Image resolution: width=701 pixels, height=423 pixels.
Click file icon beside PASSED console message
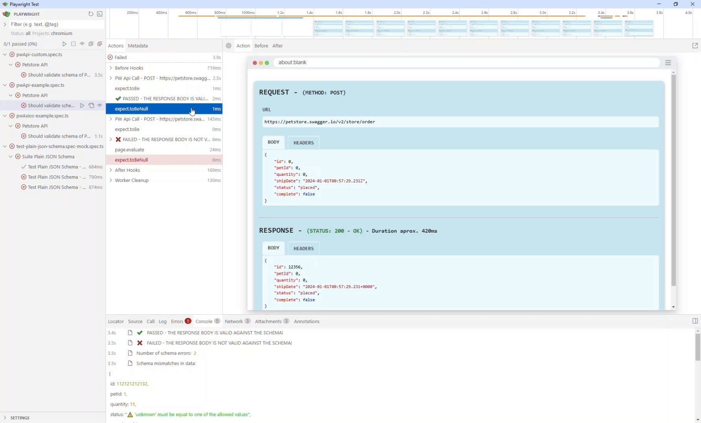130,333
